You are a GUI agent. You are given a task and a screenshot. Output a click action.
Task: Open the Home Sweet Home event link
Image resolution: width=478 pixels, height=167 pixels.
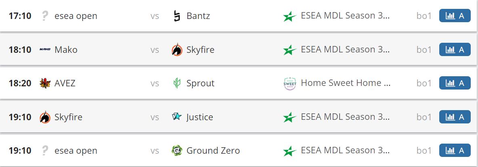pos(346,83)
